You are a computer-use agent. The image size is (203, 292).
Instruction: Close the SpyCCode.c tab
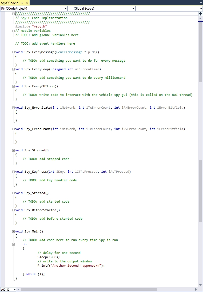tap(27, 3)
